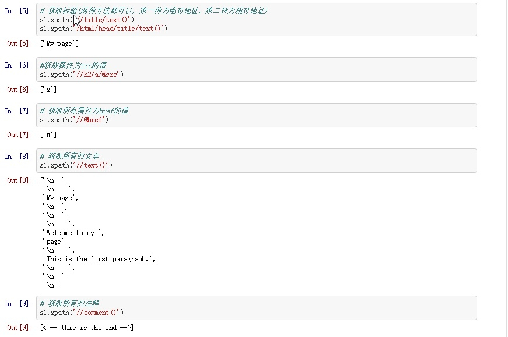Click the In [7] prompt label
Image resolution: width=508 pixels, height=337 pixels.
point(18,111)
